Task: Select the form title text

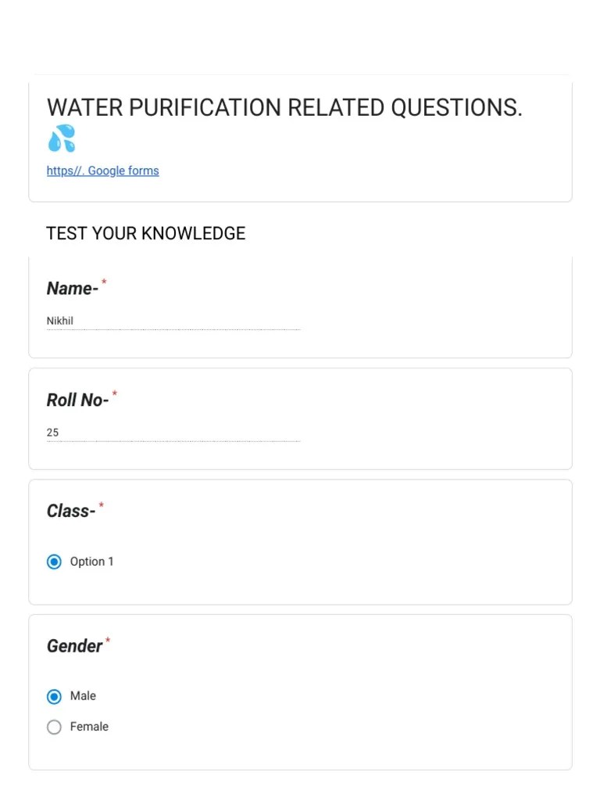Action: [x=284, y=107]
